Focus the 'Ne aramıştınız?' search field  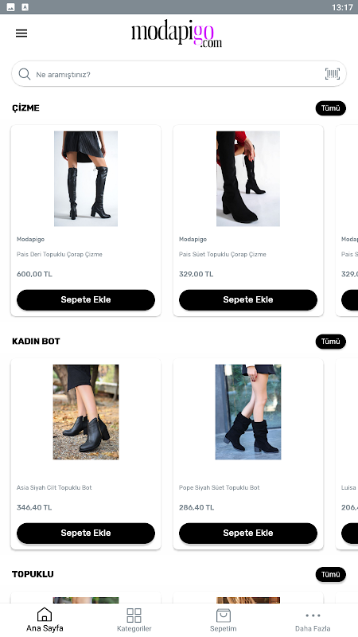pyautogui.click(x=179, y=74)
